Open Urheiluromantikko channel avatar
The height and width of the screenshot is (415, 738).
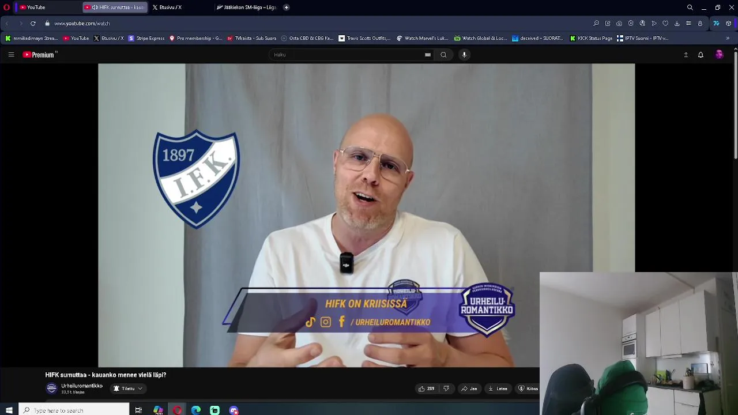pos(52,388)
